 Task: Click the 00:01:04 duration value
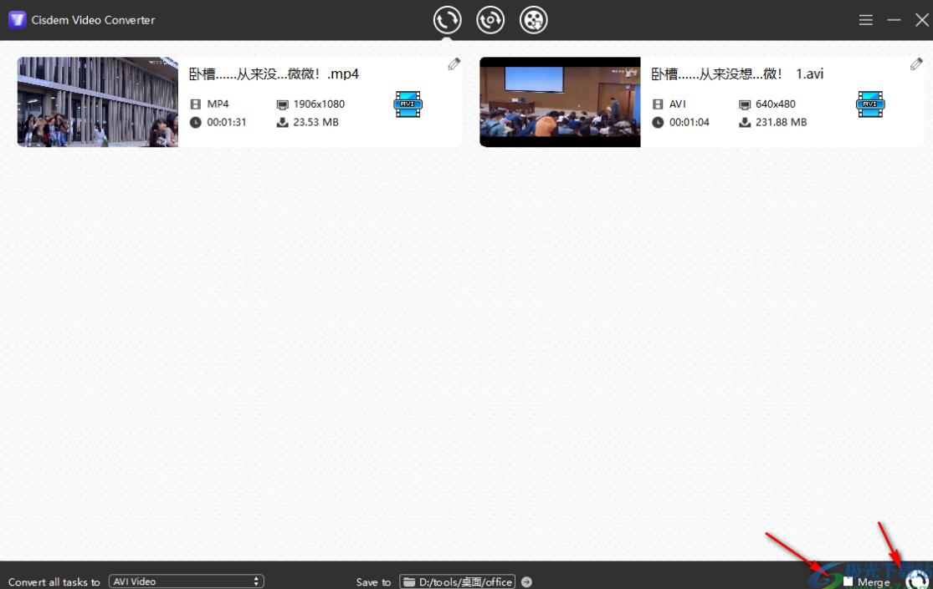[689, 123]
